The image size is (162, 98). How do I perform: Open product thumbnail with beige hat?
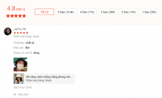click(x=19, y=79)
